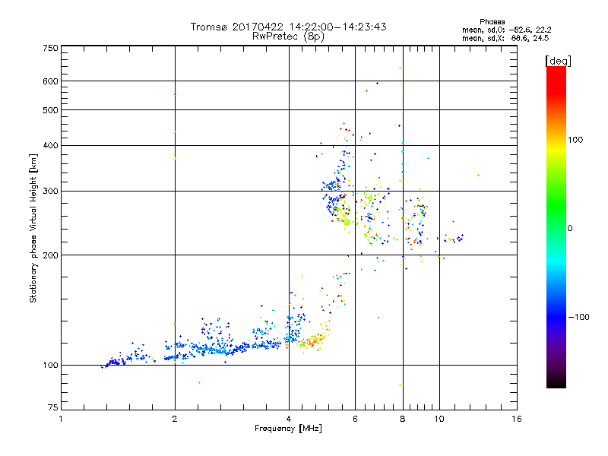Click the x-axis label '6'
The width and height of the screenshot is (608, 456).
pos(355,419)
